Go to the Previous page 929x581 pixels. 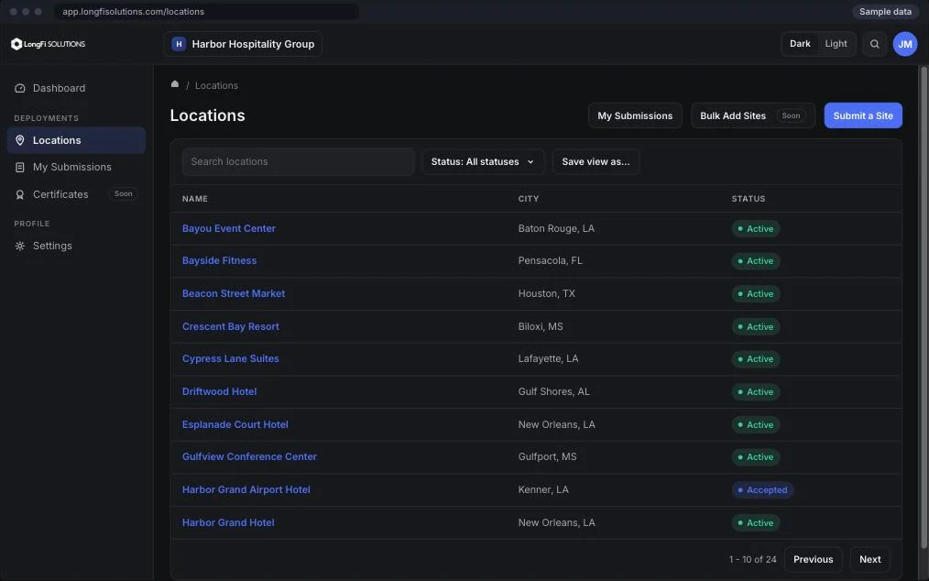tap(813, 560)
